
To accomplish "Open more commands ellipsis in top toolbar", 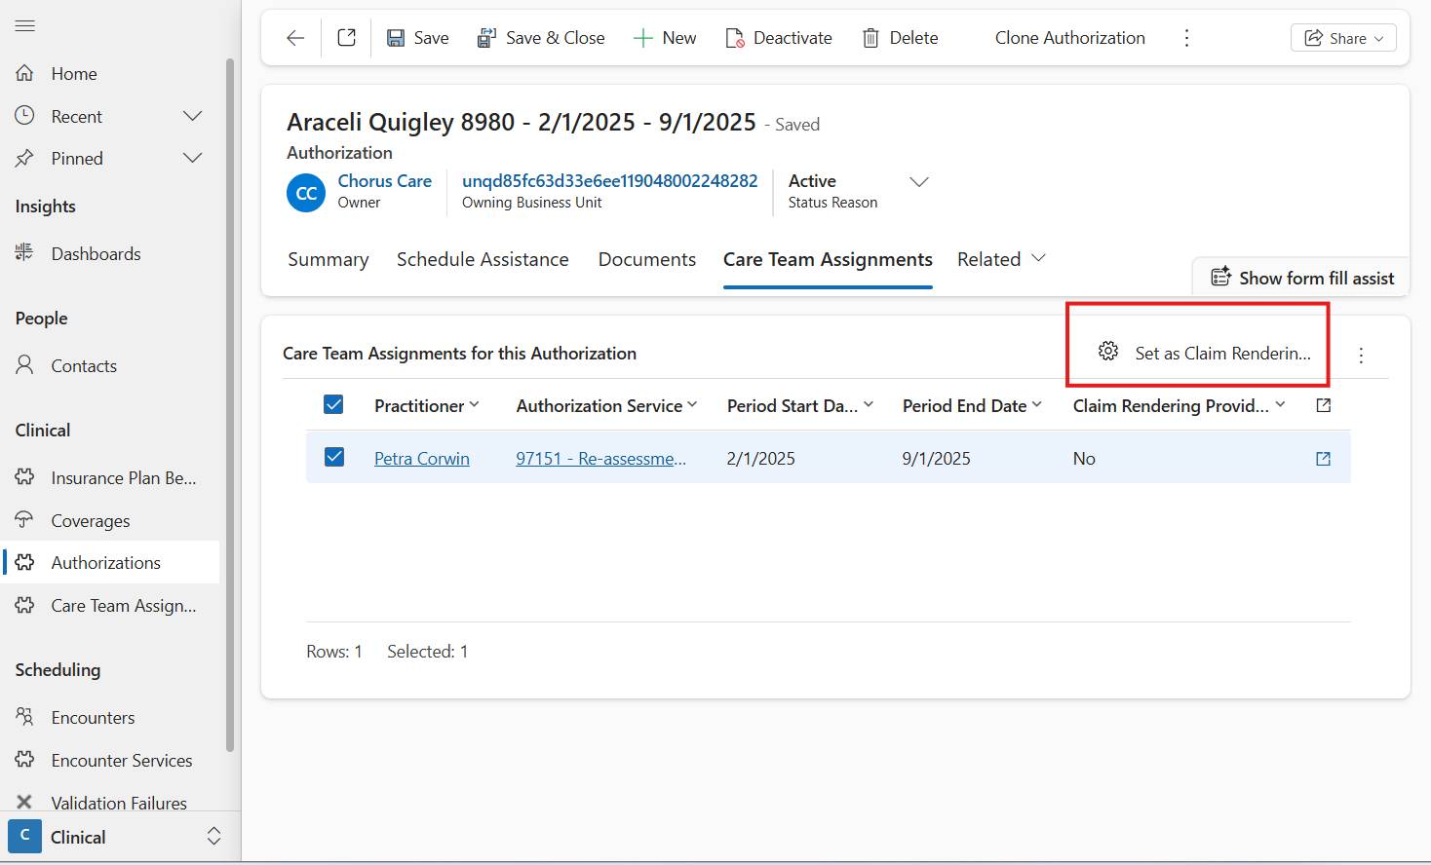I will click(1186, 38).
